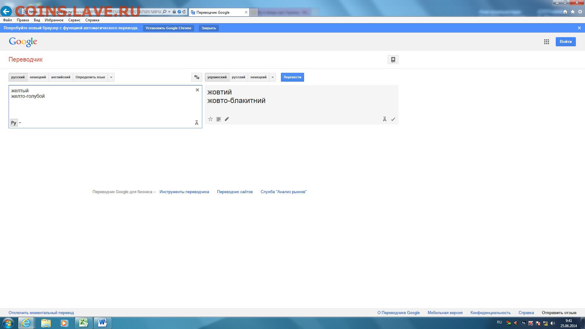Star the translation to save it

click(x=211, y=119)
